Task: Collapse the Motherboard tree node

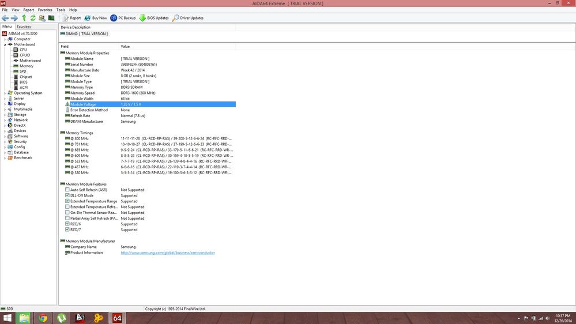Action: (x=5, y=44)
